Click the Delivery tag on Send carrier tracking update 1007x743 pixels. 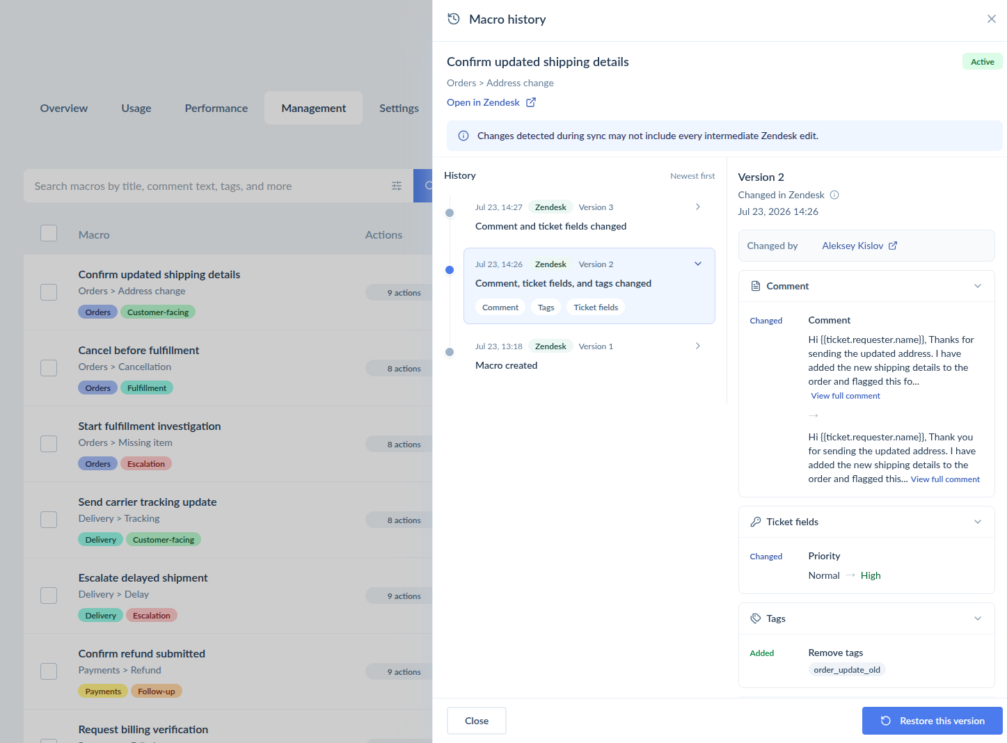[101, 540]
